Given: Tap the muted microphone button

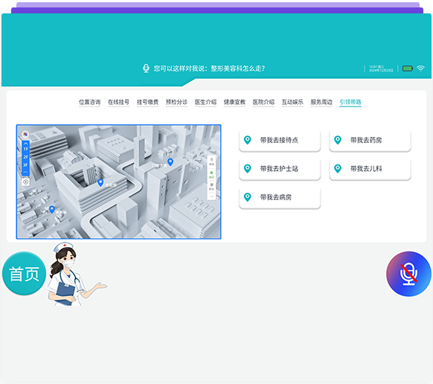Looking at the screenshot, I should 408,274.
